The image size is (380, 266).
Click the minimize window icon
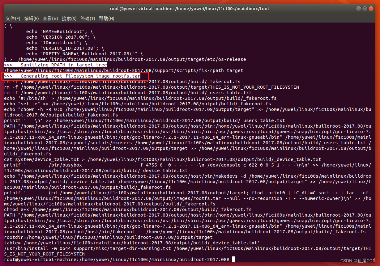[359, 8]
